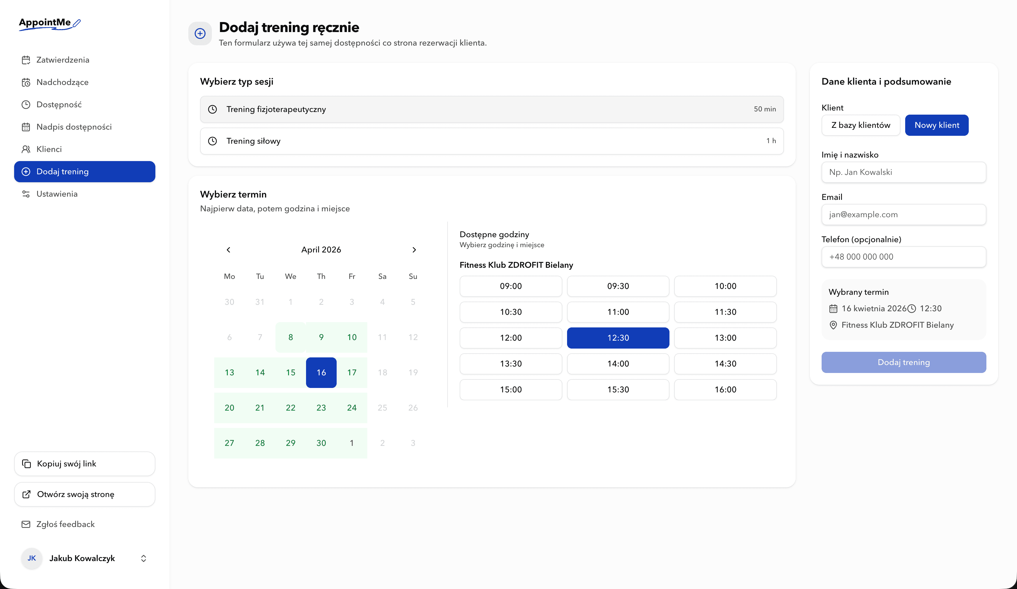The width and height of the screenshot is (1017, 589).
Task: Pick the 14:00 time slot
Action: click(618, 364)
